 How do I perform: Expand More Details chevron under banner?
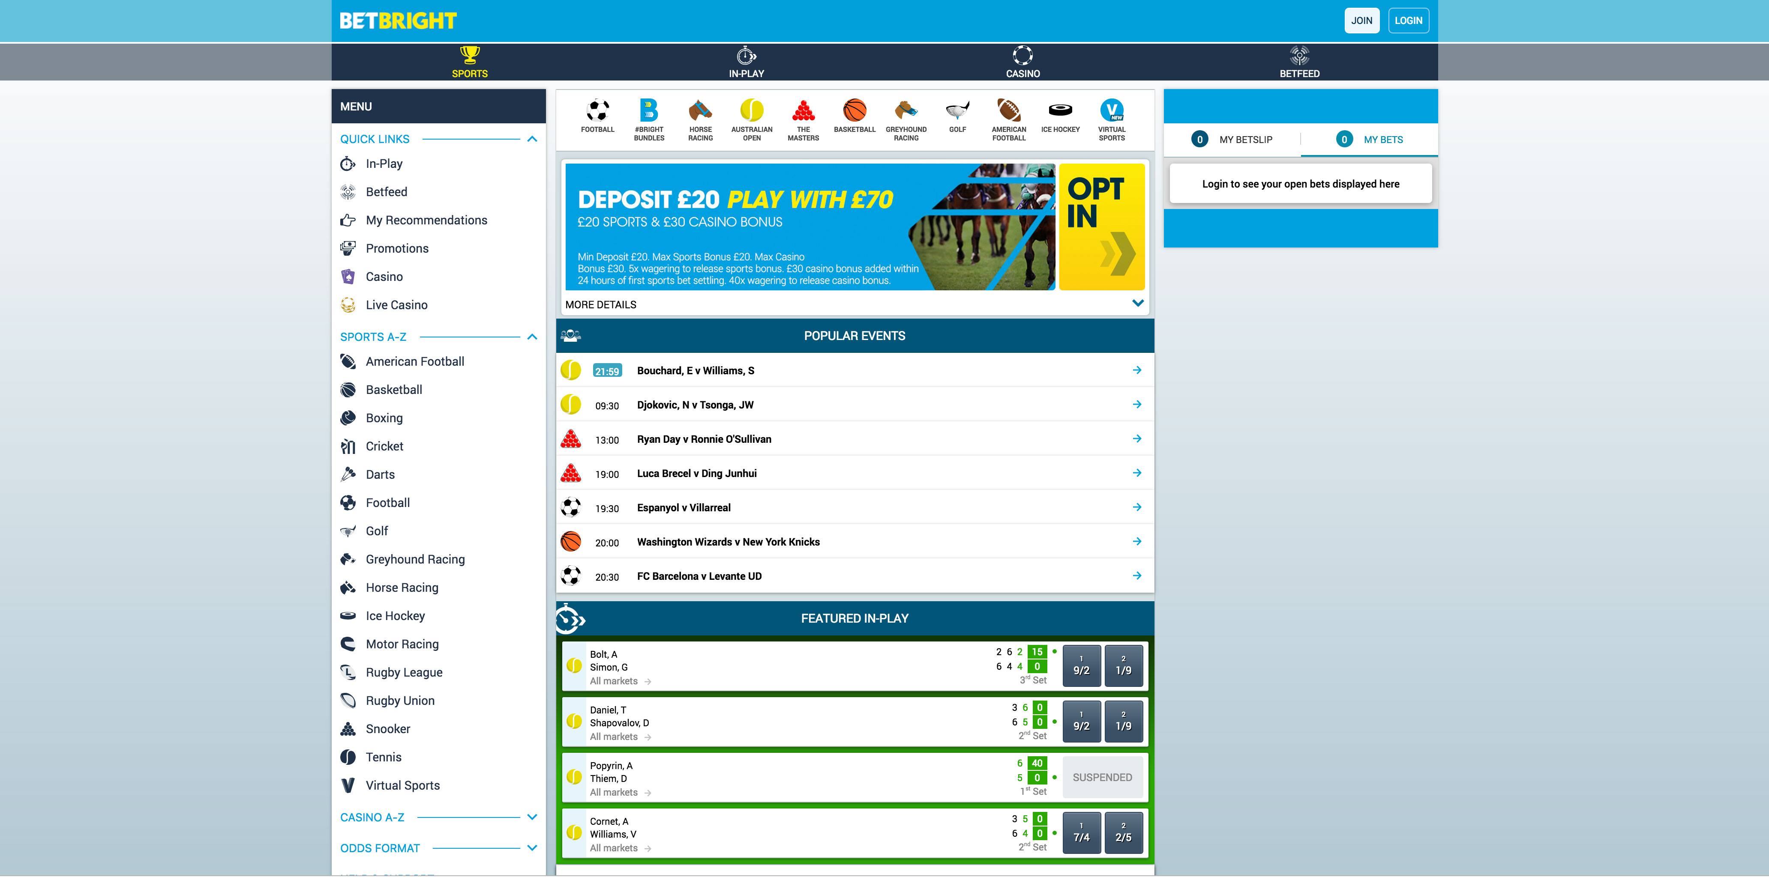(1138, 303)
